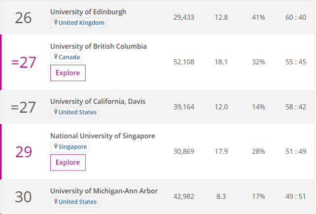Select the Singapore country tag

(x=72, y=147)
